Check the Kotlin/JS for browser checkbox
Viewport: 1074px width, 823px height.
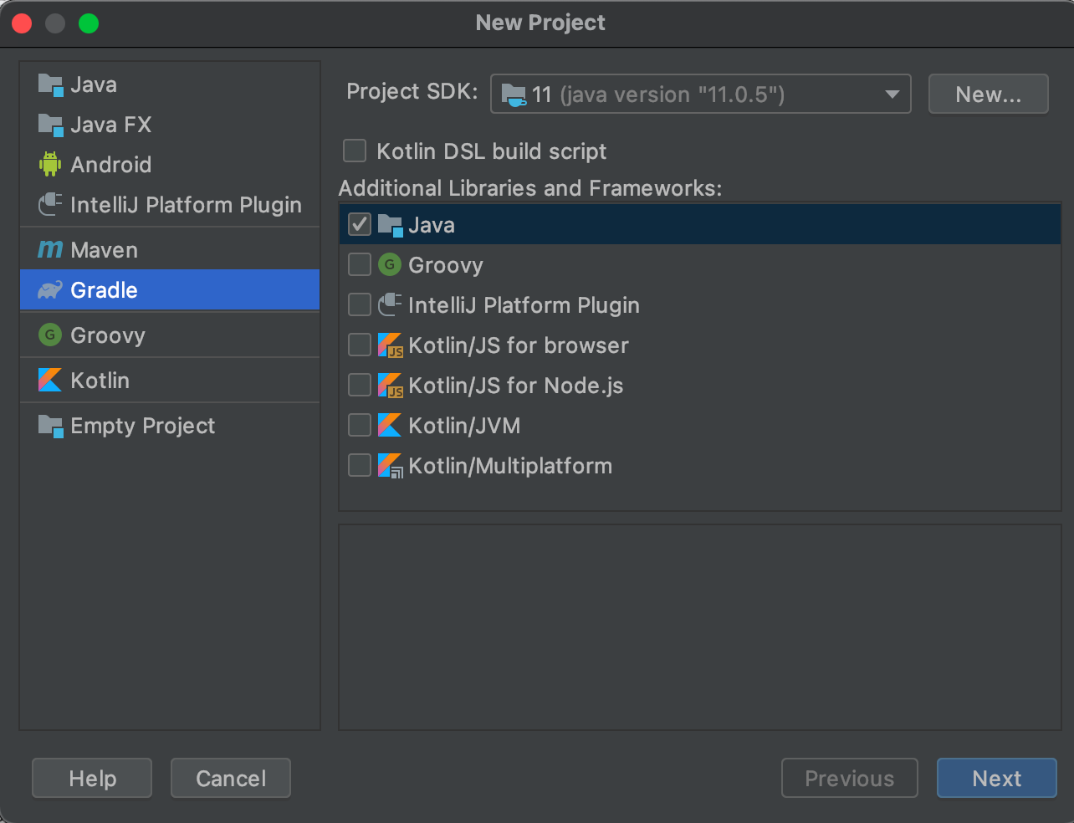360,345
